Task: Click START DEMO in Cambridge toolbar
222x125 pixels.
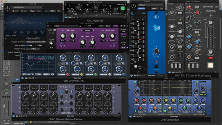Action: coord(174,116)
